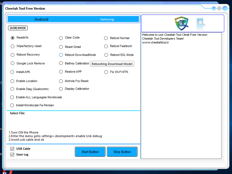Click the welcome message log line
This screenshot has height=174, width=232.
(175, 35)
